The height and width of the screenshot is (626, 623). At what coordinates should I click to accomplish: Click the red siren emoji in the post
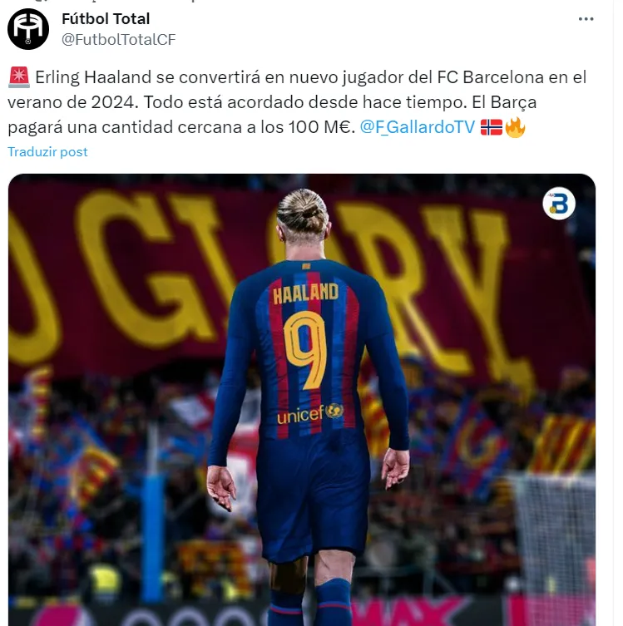coord(19,77)
